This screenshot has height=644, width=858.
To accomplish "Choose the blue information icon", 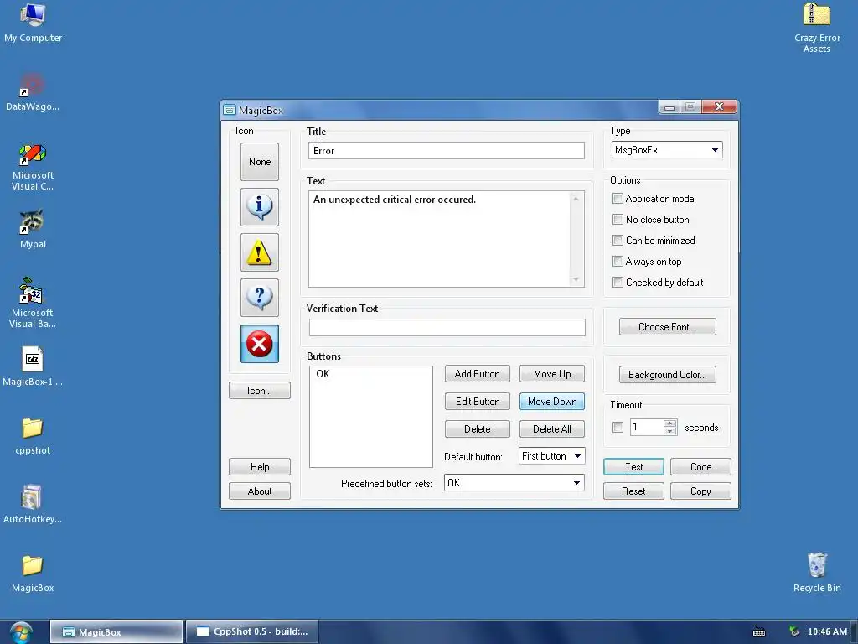I will [260, 207].
